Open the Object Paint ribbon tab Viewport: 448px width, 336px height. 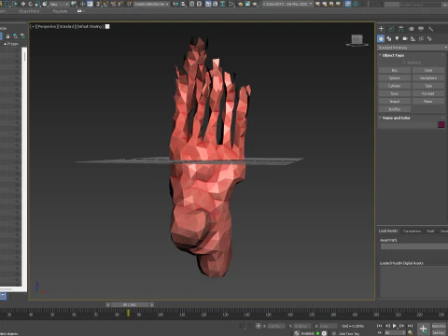(29, 11)
